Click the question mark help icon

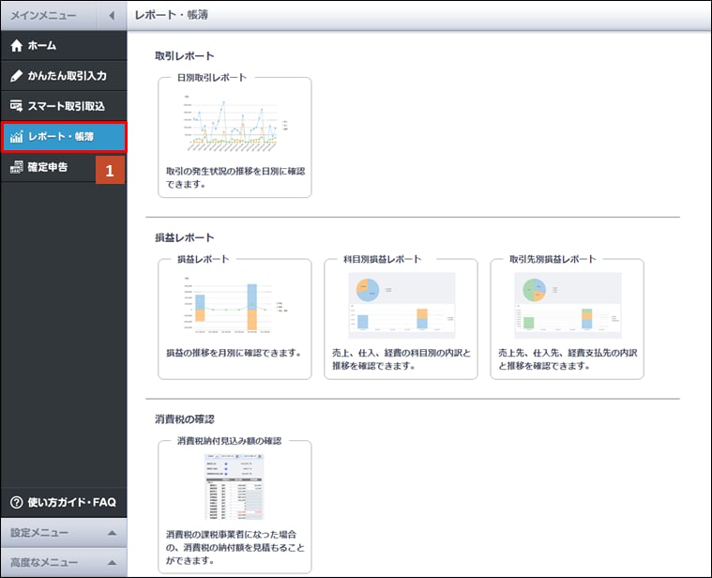coord(16,502)
